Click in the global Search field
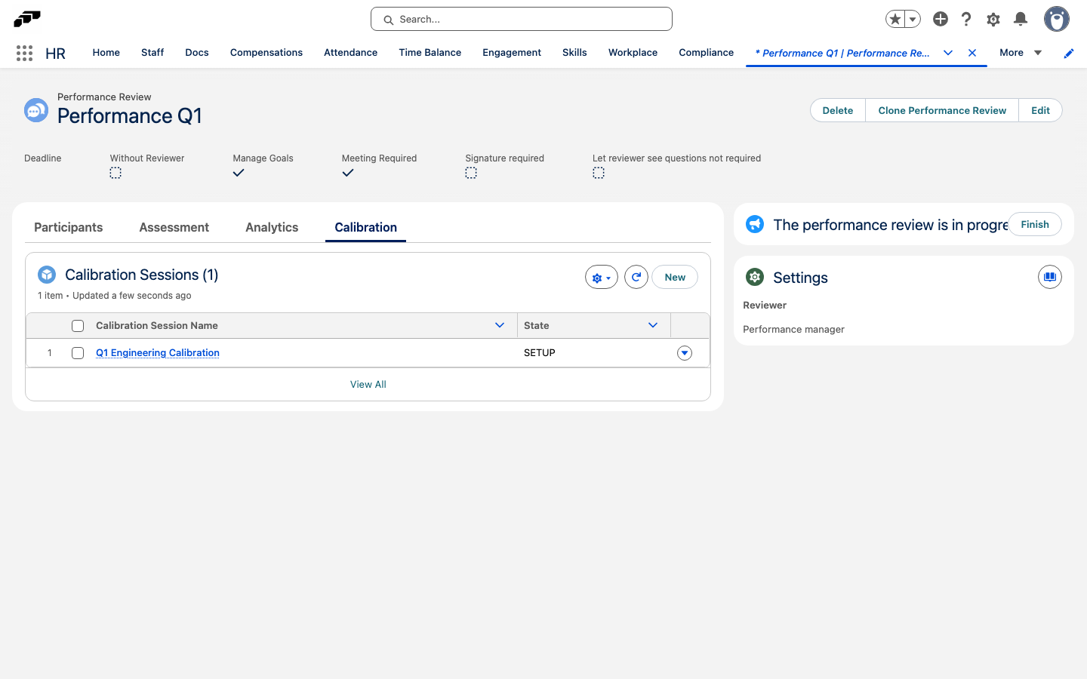Viewport: 1087px width, 679px height. point(522,19)
